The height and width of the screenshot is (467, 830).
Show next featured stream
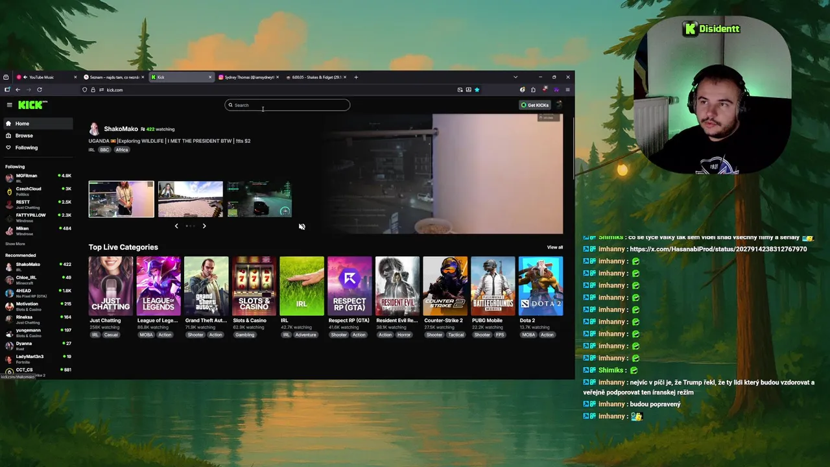tap(204, 226)
